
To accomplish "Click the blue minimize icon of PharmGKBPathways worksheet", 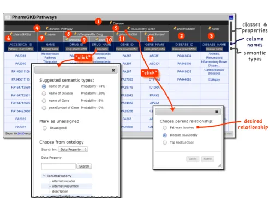I will [231, 17].
